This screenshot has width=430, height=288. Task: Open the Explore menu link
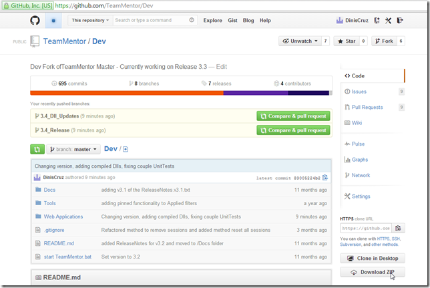[212, 21]
